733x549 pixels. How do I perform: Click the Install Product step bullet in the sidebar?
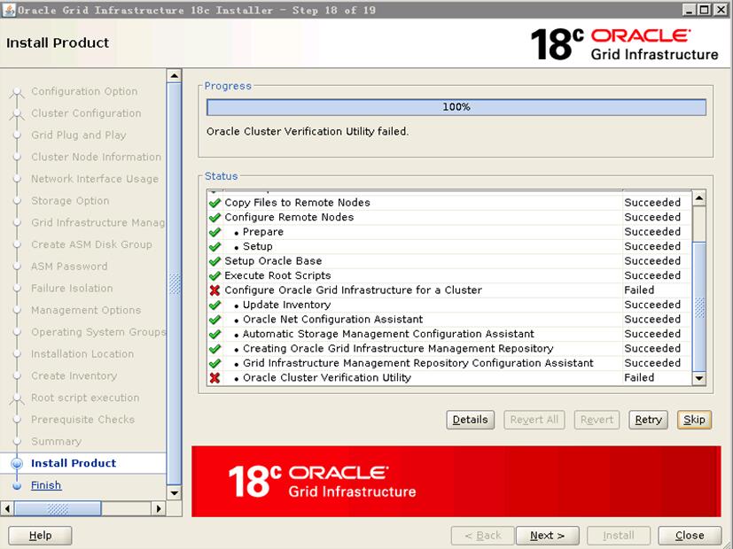17,463
